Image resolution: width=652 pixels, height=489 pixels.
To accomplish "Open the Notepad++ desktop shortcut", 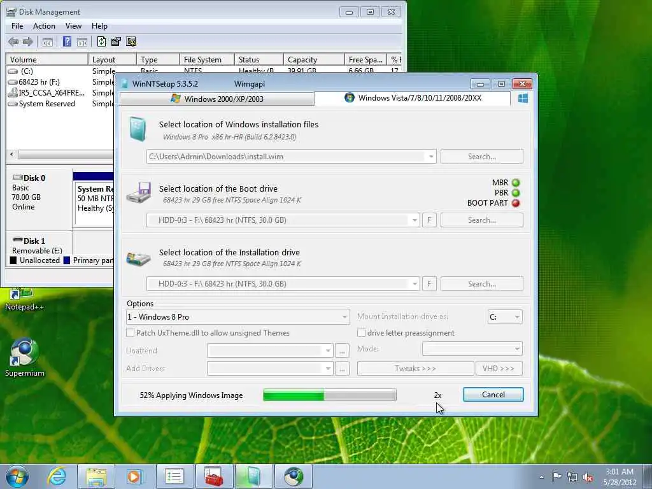I will (24, 299).
